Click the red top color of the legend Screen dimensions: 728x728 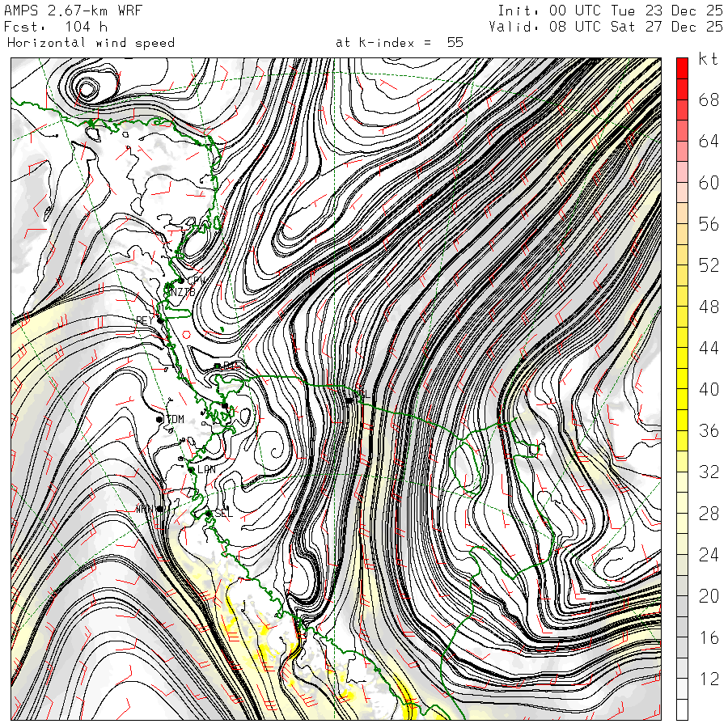click(x=682, y=68)
